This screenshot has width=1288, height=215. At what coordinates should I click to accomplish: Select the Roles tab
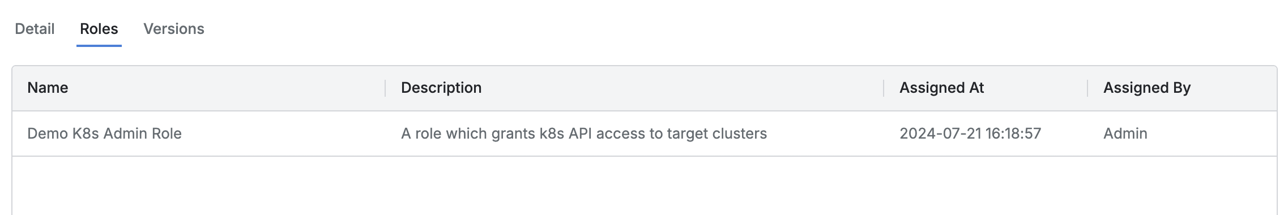99,29
